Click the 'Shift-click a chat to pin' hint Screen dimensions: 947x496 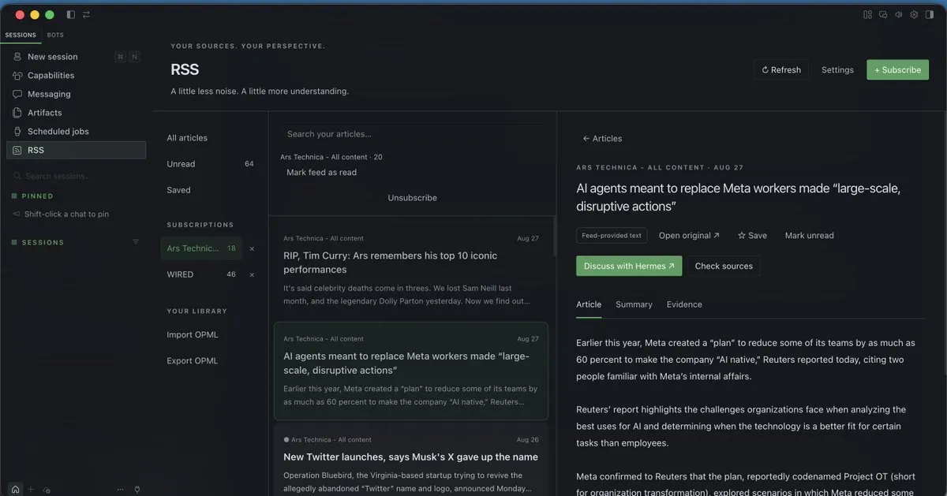[x=66, y=214]
